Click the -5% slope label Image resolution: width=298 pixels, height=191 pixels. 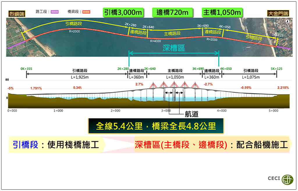click(x=10, y=88)
